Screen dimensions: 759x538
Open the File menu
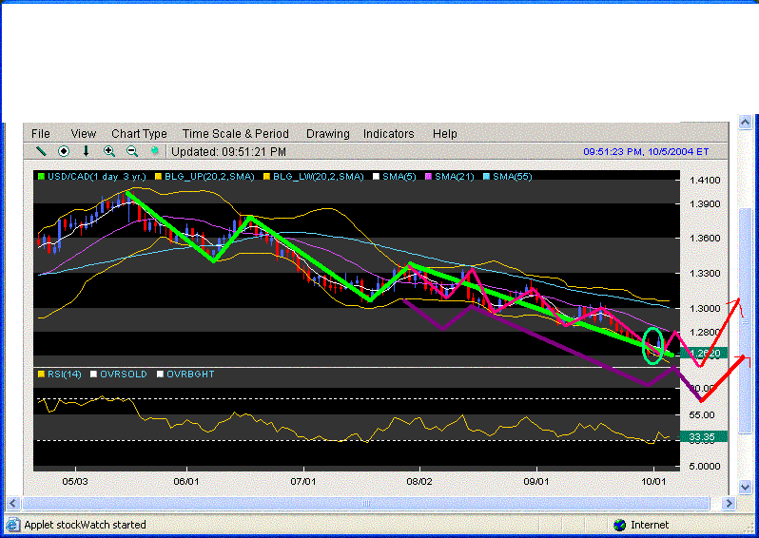(41, 134)
